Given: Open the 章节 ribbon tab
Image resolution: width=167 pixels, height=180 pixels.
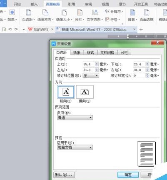Looking at the screenshot, I should (122, 4).
